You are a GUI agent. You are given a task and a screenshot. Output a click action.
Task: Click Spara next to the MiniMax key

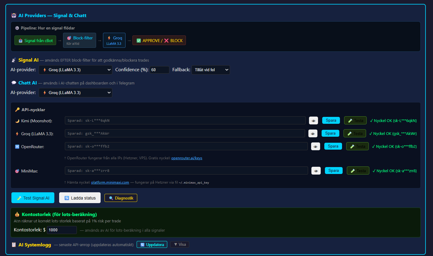coord(333,171)
